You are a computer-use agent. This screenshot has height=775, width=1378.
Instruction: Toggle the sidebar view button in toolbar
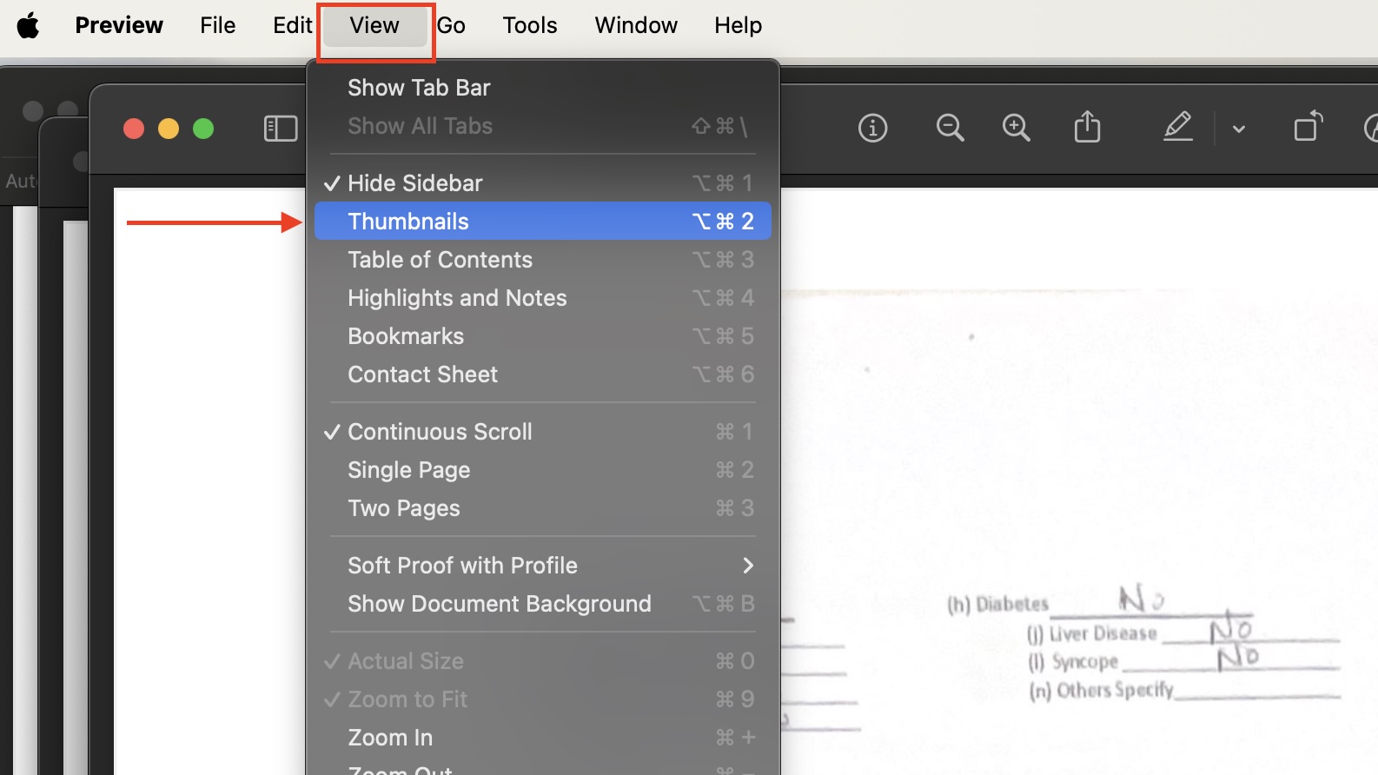pos(281,129)
